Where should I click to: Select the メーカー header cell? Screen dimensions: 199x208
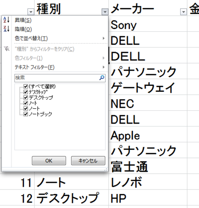click(x=148, y=8)
